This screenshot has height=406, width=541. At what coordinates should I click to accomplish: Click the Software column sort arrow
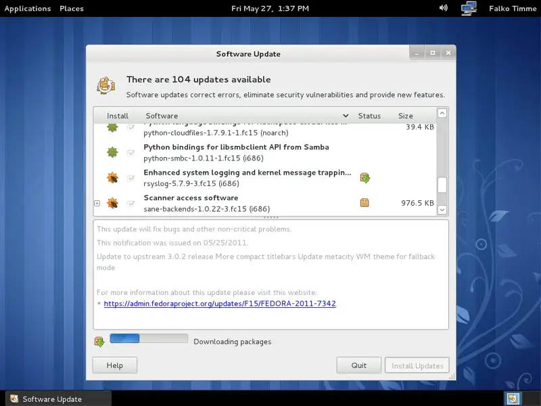coord(346,116)
